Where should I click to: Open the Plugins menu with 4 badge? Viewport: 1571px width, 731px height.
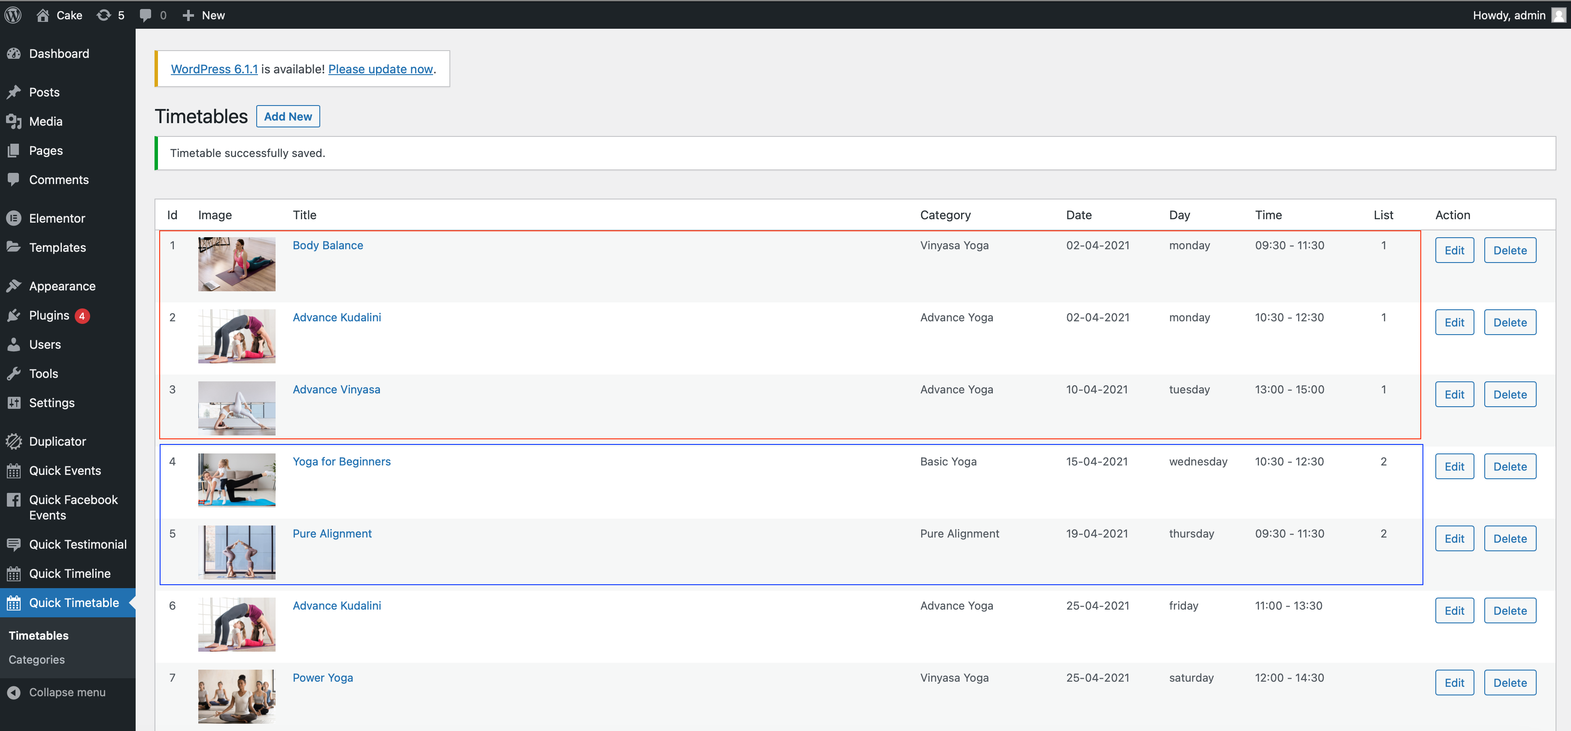(49, 315)
